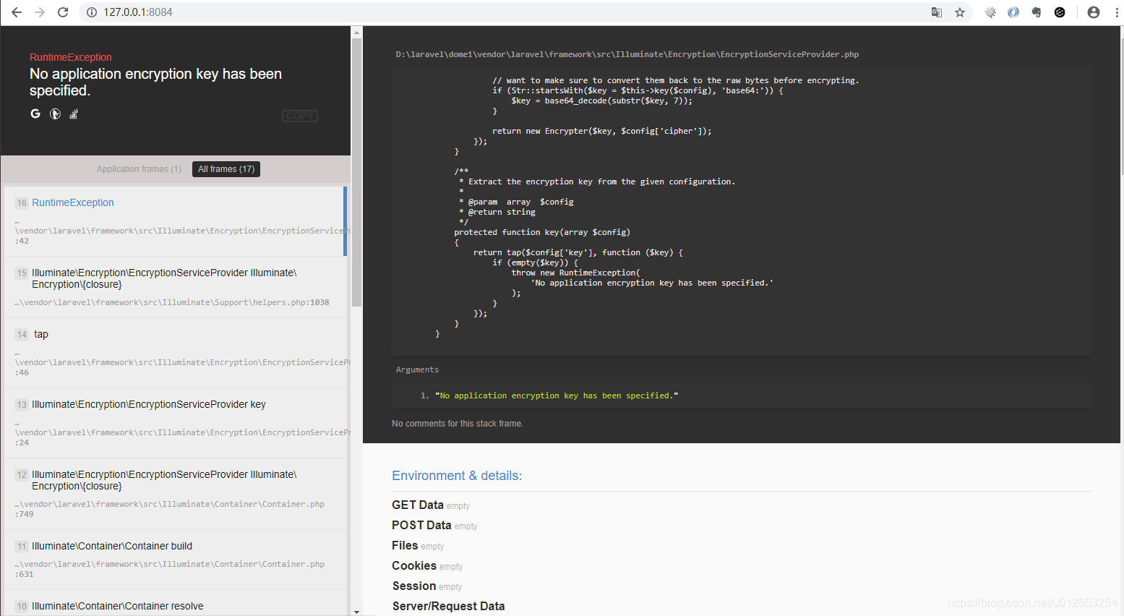Image resolution: width=1124 pixels, height=616 pixels.
Task: Open the Evernote elephant extension
Action: (x=1037, y=12)
